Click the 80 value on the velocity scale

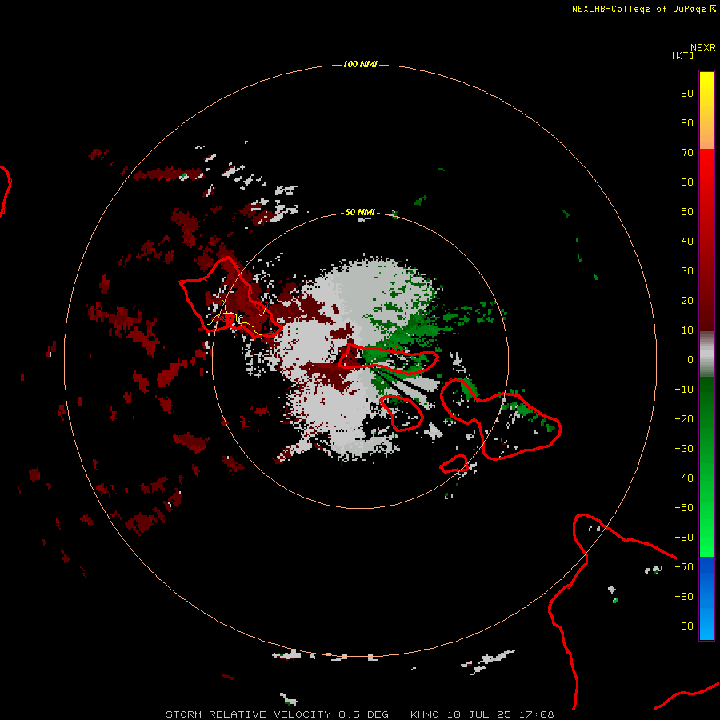pos(687,122)
